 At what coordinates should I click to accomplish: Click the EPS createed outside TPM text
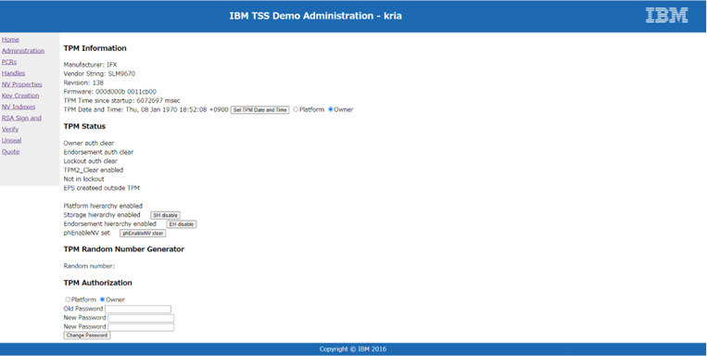(x=101, y=187)
